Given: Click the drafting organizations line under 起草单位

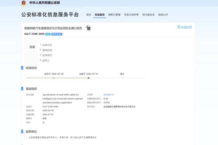Looking at the screenshot, I should [63, 137].
